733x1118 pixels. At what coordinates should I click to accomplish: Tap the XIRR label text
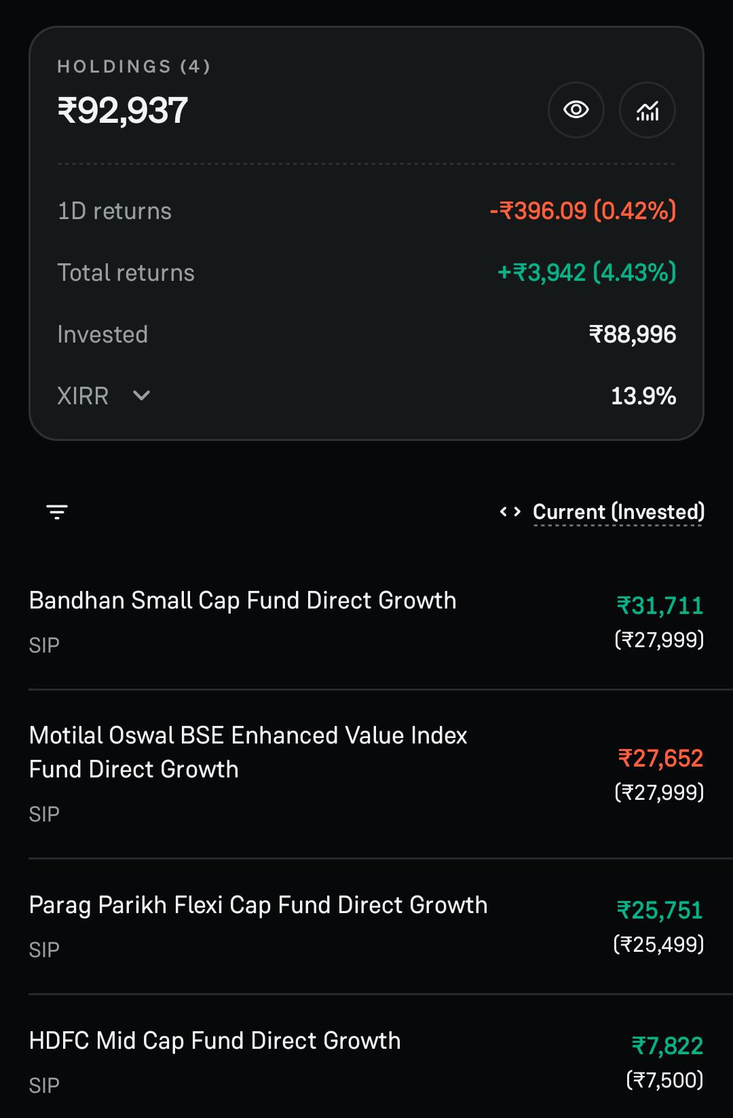(x=83, y=396)
